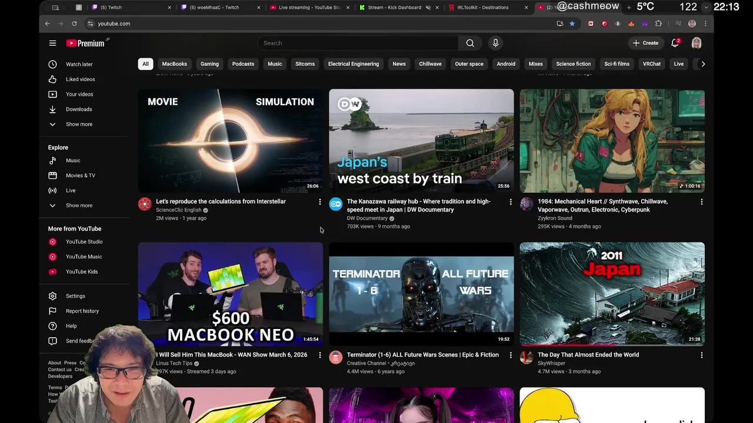
Task: Open Your videos in sidebar
Action: pos(79,94)
